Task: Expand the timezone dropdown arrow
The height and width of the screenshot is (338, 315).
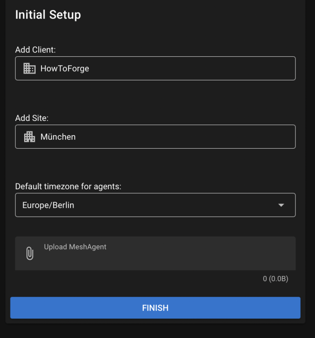Action: pyautogui.click(x=281, y=205)
